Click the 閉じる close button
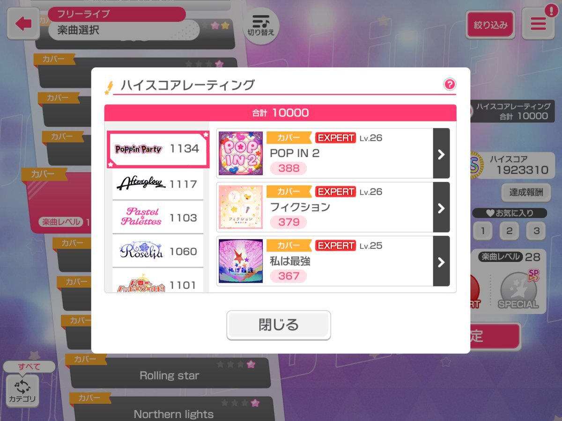Viewport: 562px width, 421px height. pos(279,325)
